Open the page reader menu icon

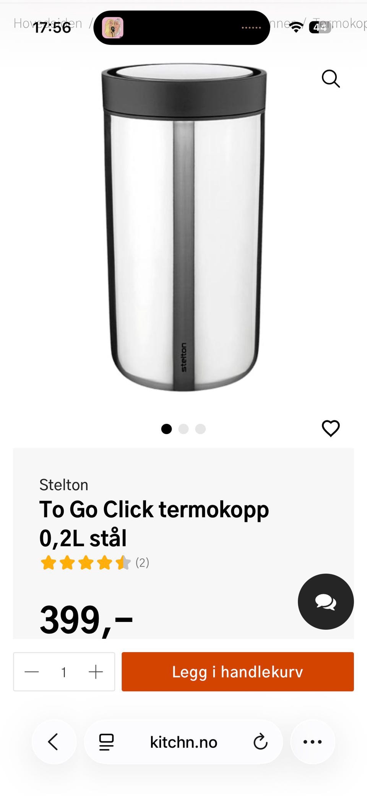pos(106,742)
